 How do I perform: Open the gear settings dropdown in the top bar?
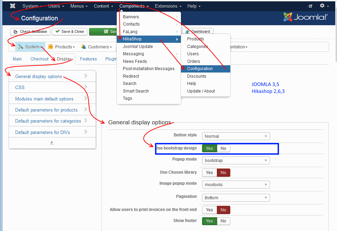pyautogui.click(x=324, y=6)
